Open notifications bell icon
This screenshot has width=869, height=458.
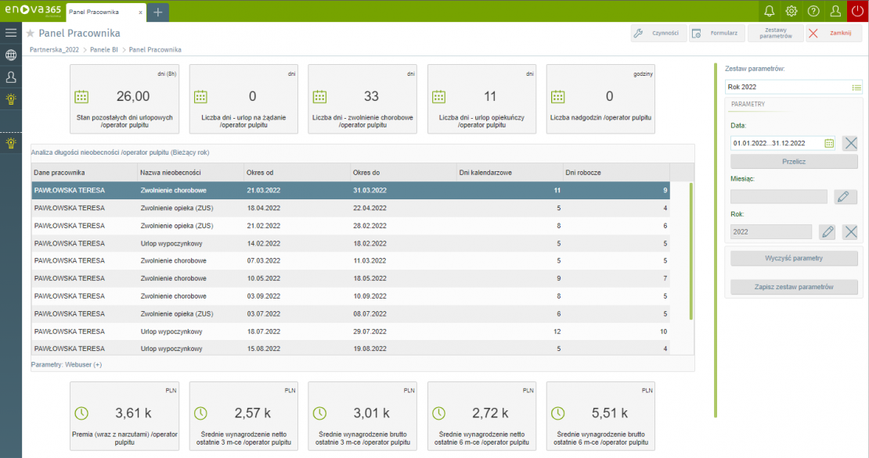tap(769, 11)
